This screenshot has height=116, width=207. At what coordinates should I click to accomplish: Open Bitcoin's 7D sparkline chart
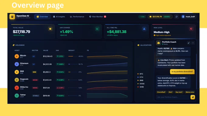(107, 57)
